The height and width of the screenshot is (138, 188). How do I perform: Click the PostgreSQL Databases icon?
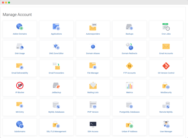(x=129, y=105)
